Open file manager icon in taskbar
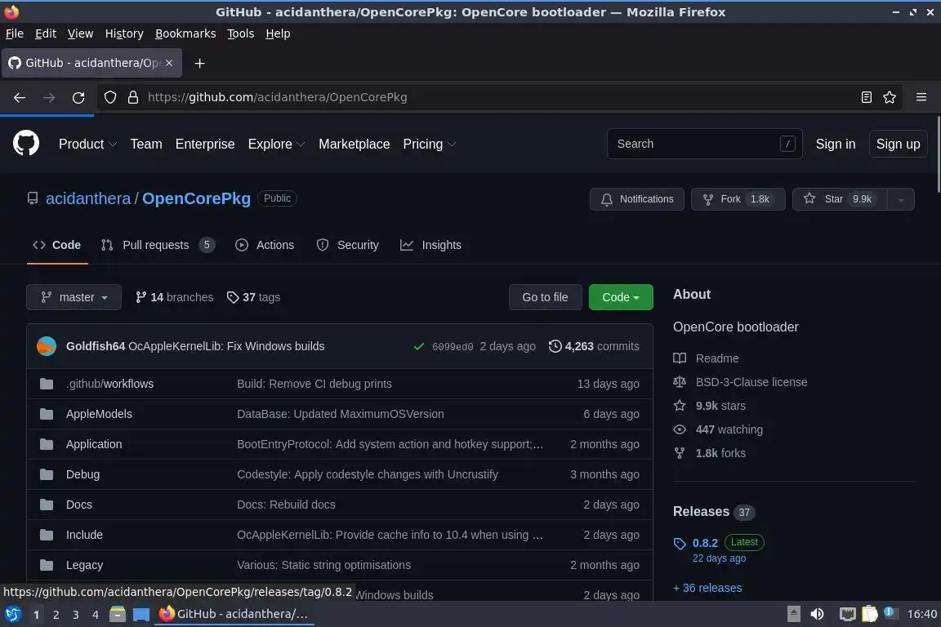The width and height of the screenshot is (941, 627). click(x=118, y=614)
